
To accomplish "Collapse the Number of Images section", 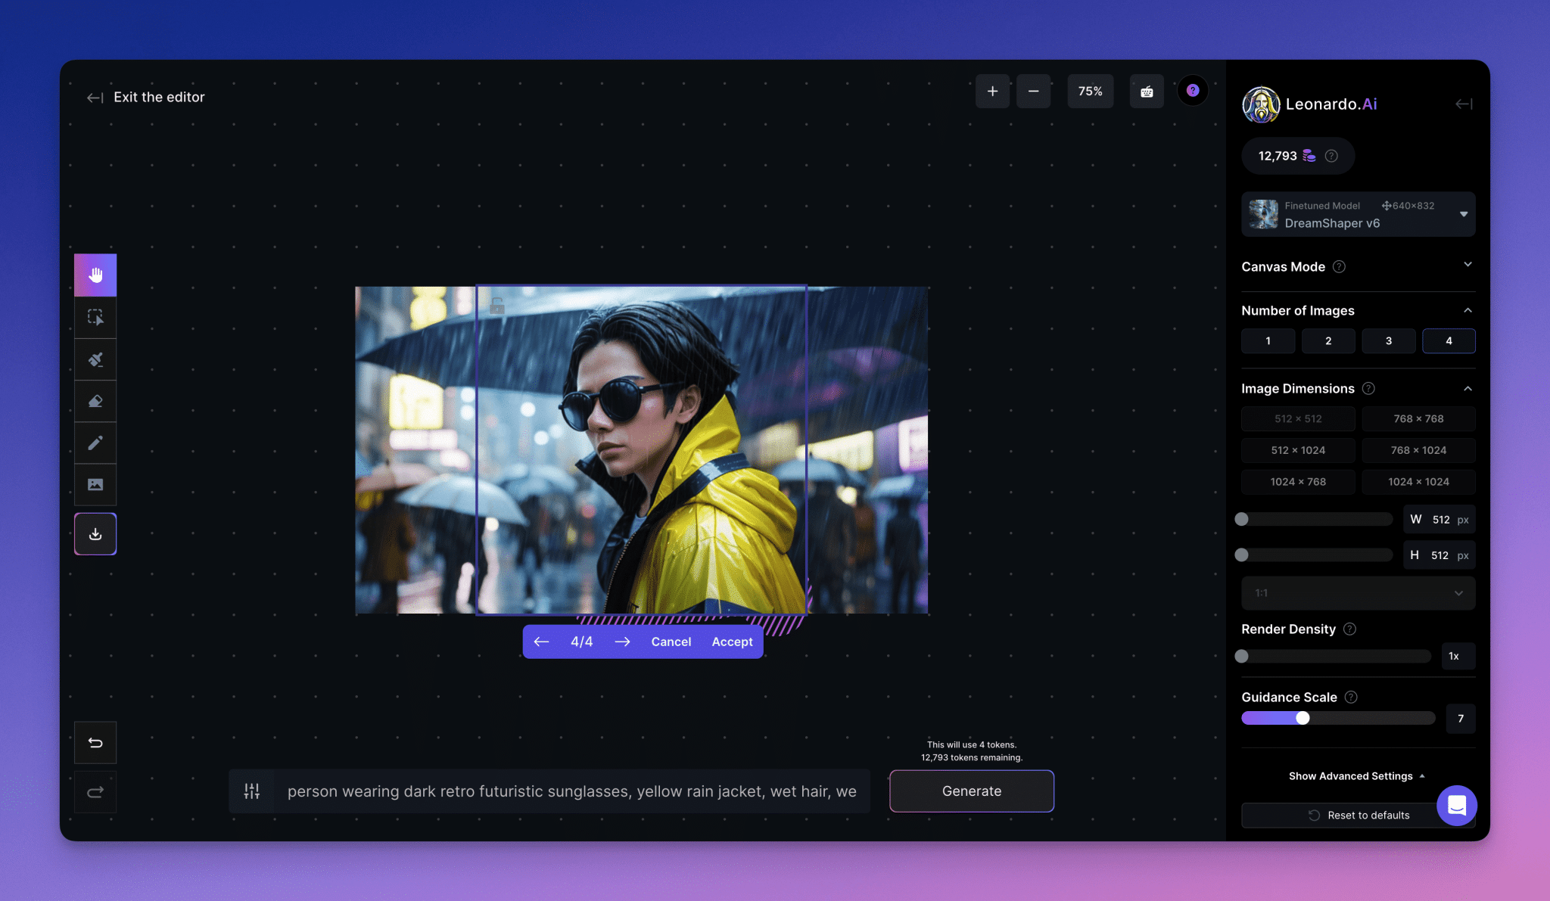I will point(1468,310).
